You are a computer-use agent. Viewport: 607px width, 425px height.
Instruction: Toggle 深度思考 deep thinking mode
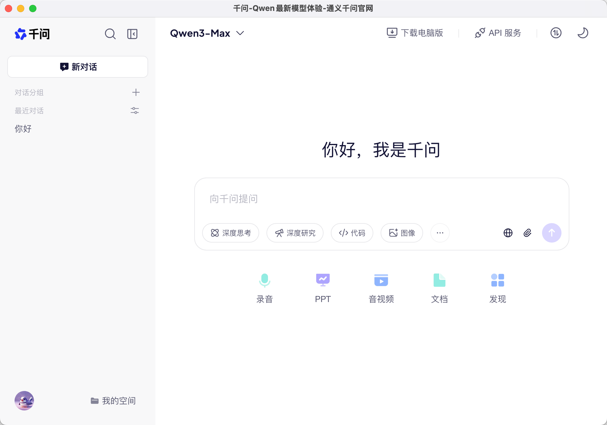[231, 233]
